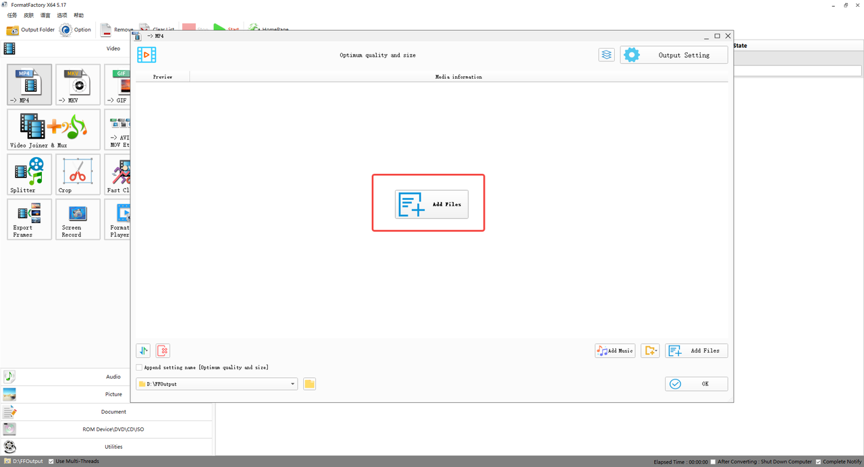
Task: Expand the ROM Device\DVD\CD\ISO category
Action: [x=107, y=429]
